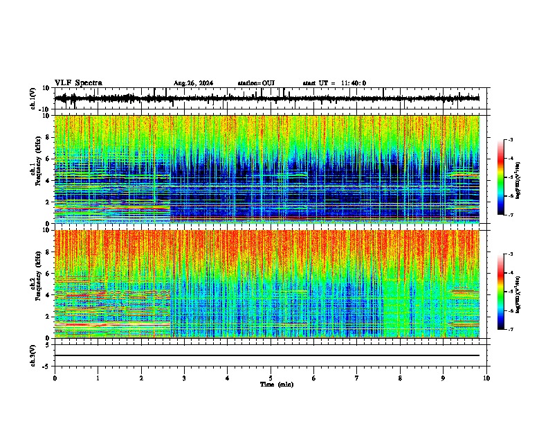548x424 pixels.
Task: Click the time axis tick label '7'
Action: [357, 378]
